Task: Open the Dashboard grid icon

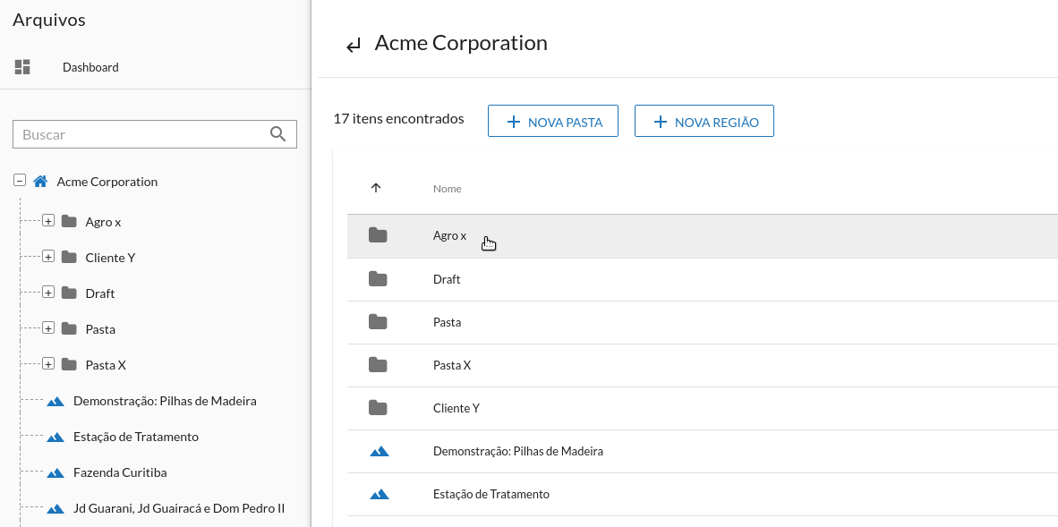Action: (22, 67)
